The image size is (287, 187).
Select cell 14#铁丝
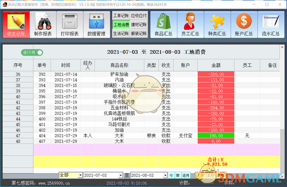(120, 119)
